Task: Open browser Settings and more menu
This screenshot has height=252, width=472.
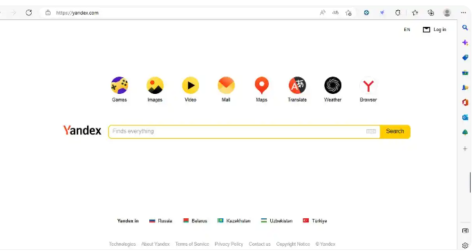Action: click(463, 12)
